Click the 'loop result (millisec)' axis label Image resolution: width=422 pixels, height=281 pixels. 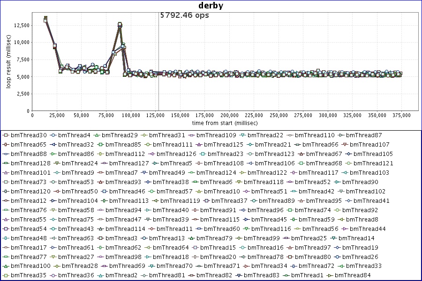tap(8, 61)
